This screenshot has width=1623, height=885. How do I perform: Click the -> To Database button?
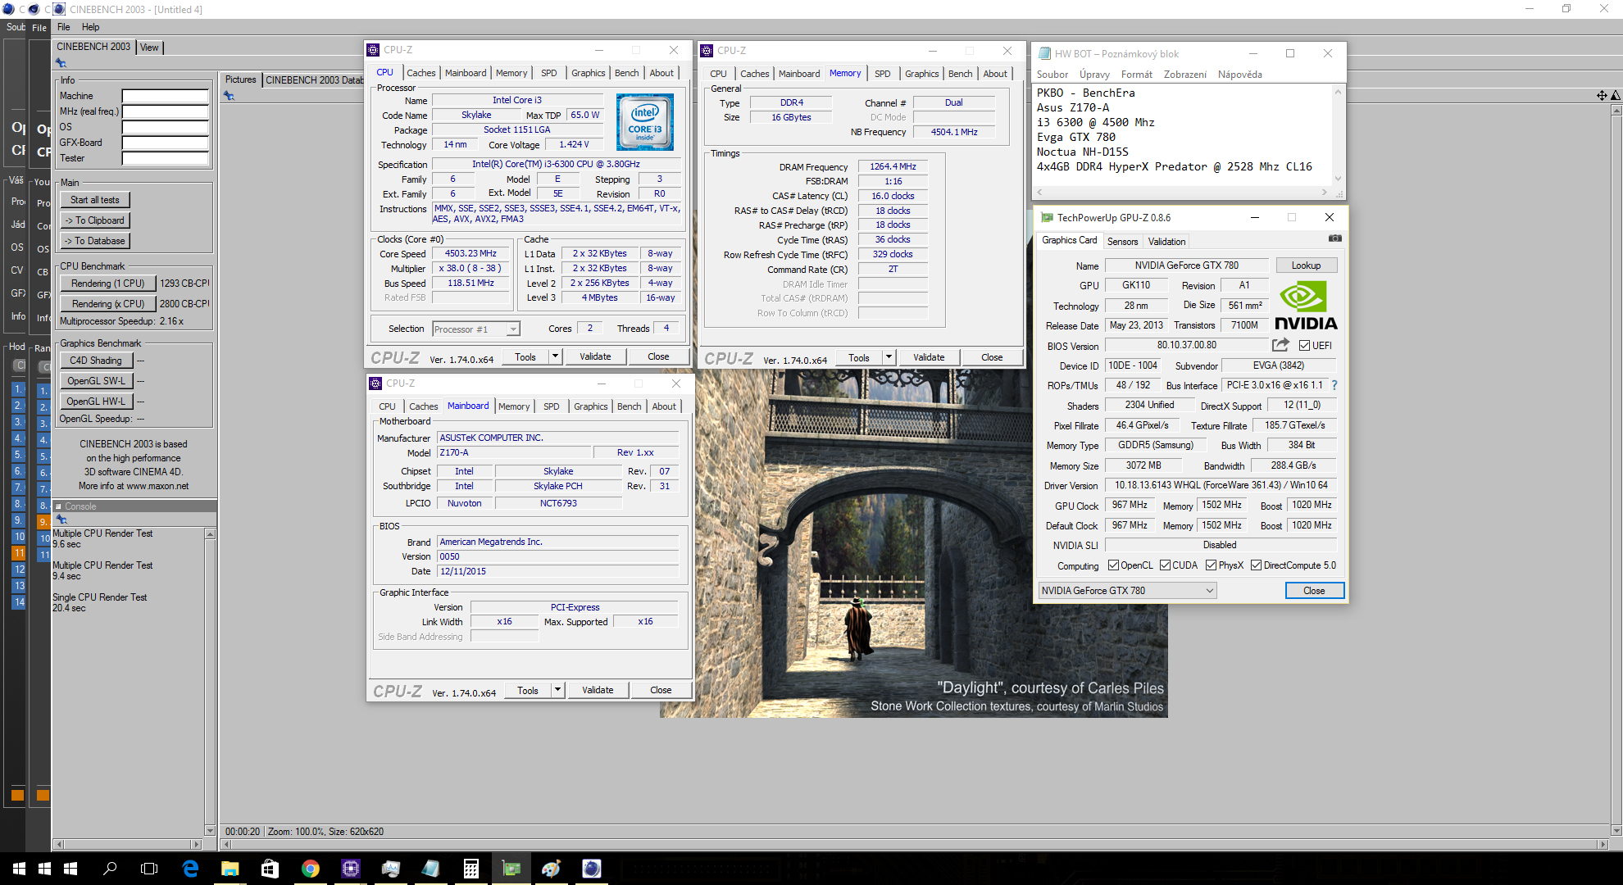point(94,241)
